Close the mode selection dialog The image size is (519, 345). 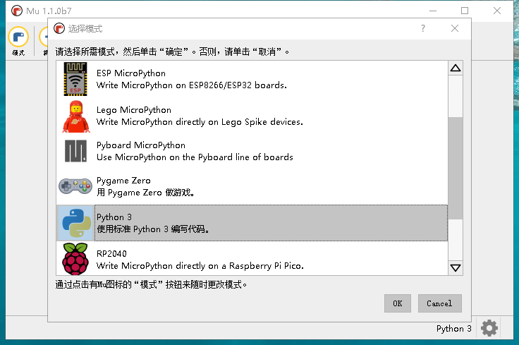455,28
